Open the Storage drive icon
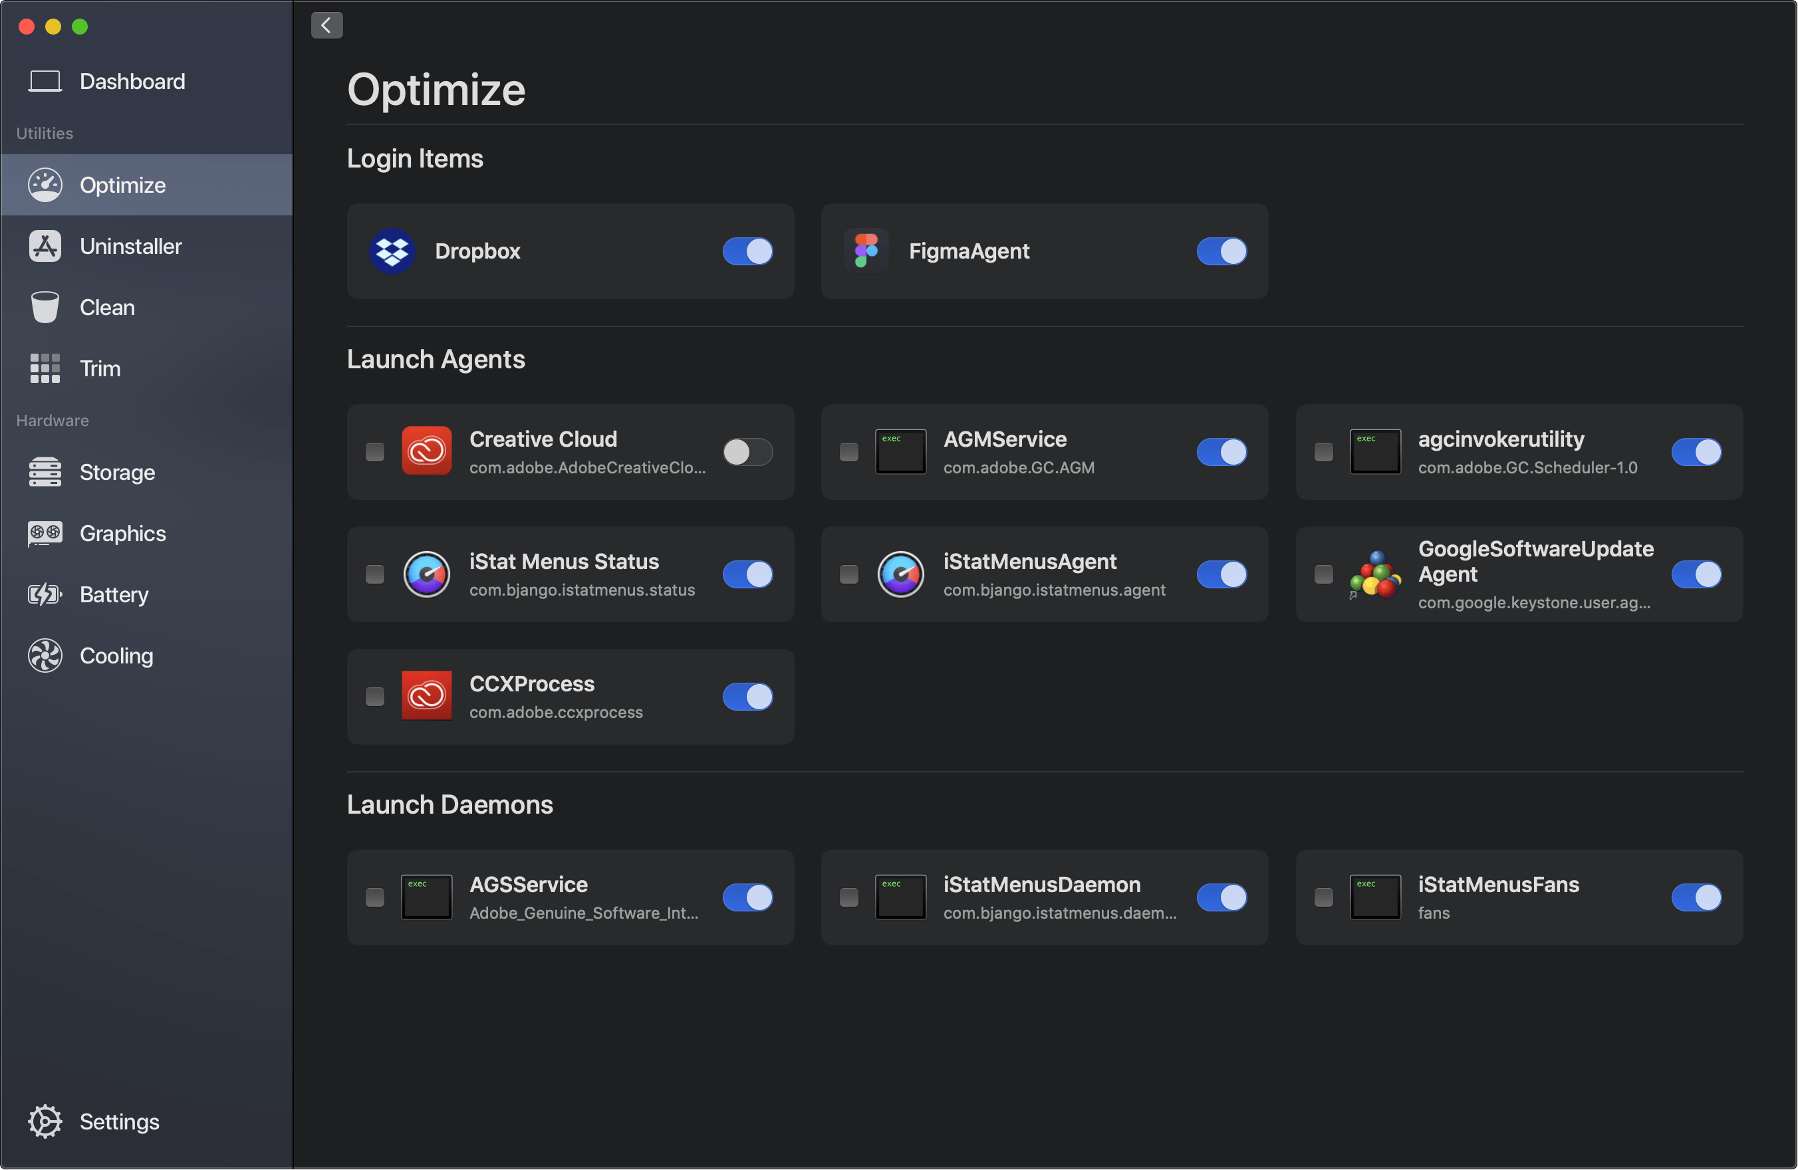The width and height of the screenshot is (1798, 1170). pyautogui.click(x=45, y=472)
